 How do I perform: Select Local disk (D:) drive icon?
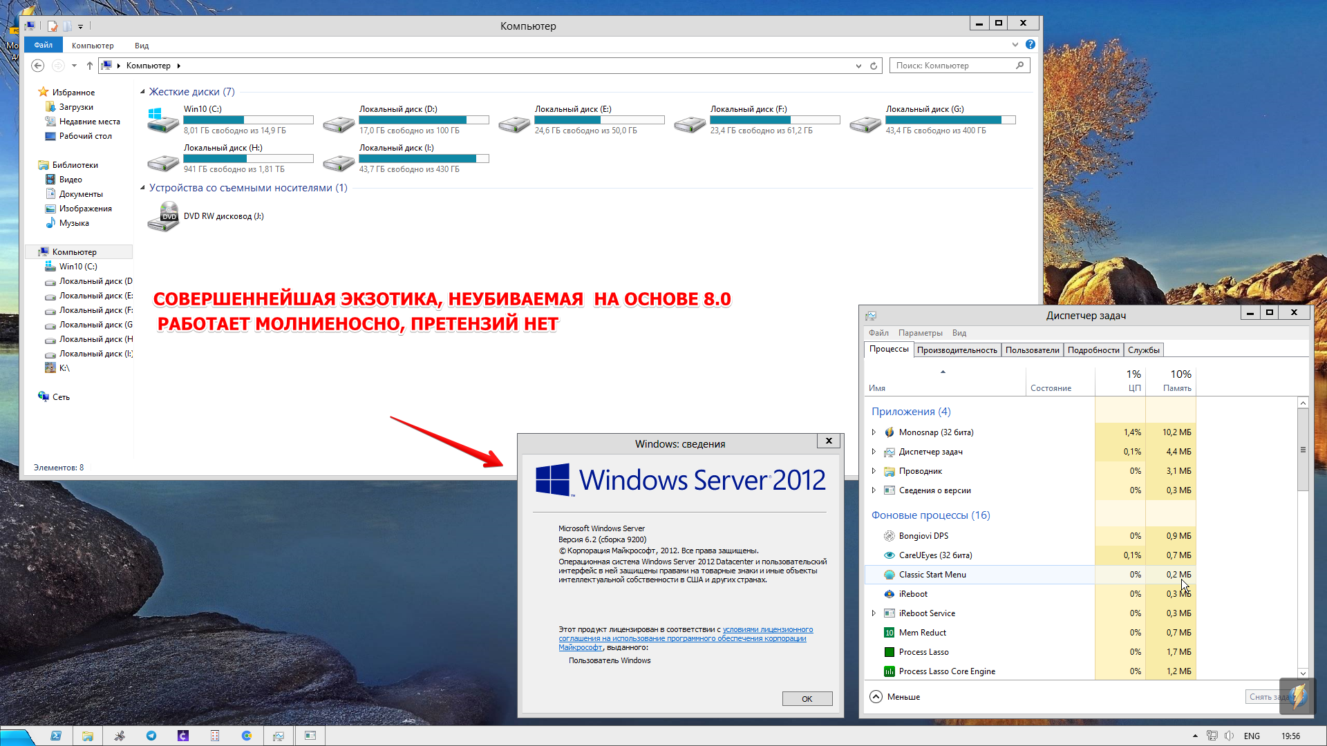tap(339, 124)
